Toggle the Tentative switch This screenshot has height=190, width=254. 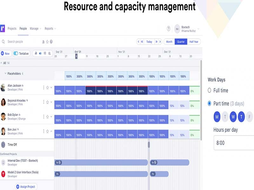pos(16,53)
